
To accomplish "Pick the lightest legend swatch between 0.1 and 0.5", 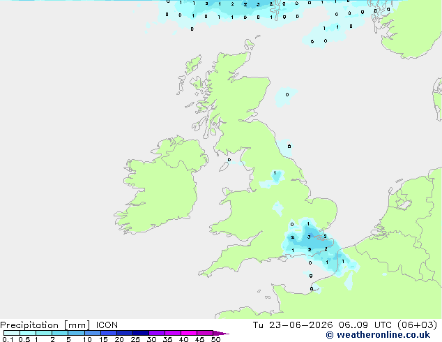I will [x=12, y=333].
